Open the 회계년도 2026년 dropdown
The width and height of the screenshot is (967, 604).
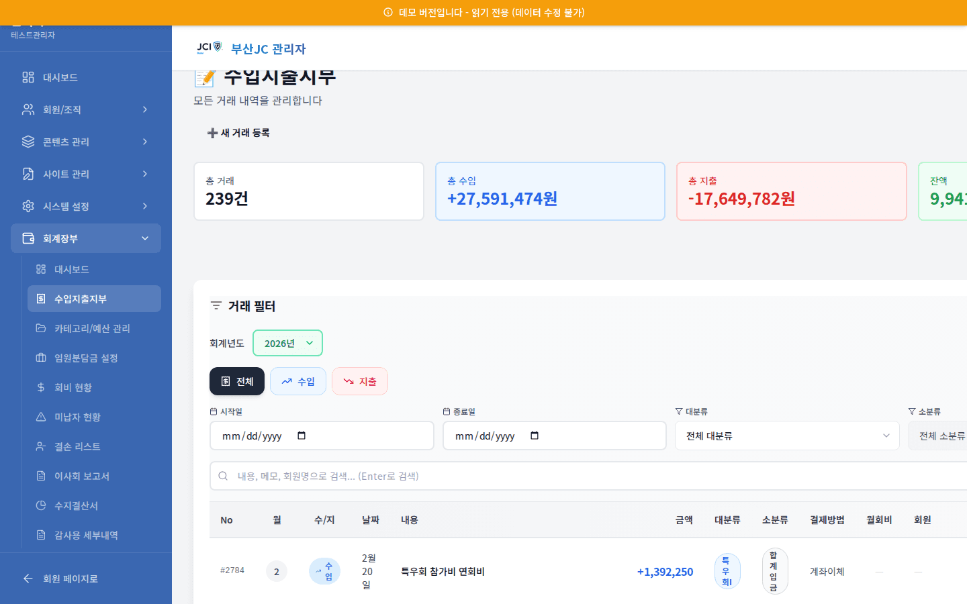287,343
